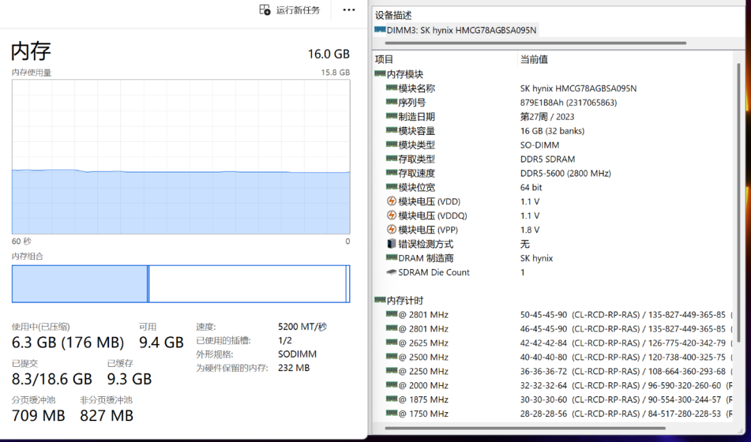
Task: Select the value 64 bit
Action: (x=531, y=187)
